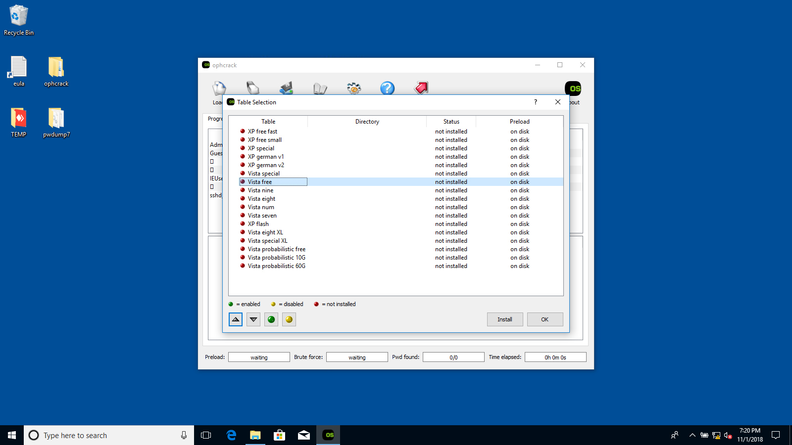This screenshot has width=792, height=445.
Task: Select the Vista seven table row
Action: point(396,216)
